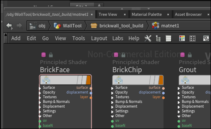Close the Material Palette tab
This screenshot has height=129, width=211.
tap(168, 14)
